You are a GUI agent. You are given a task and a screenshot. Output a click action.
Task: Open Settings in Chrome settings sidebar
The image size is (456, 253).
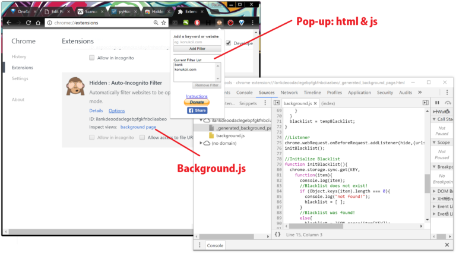tap(20, 78)
